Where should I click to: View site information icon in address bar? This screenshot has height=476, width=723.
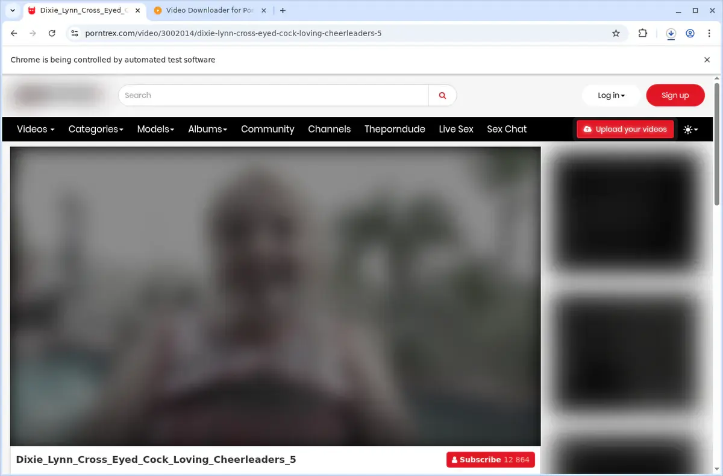74,34
